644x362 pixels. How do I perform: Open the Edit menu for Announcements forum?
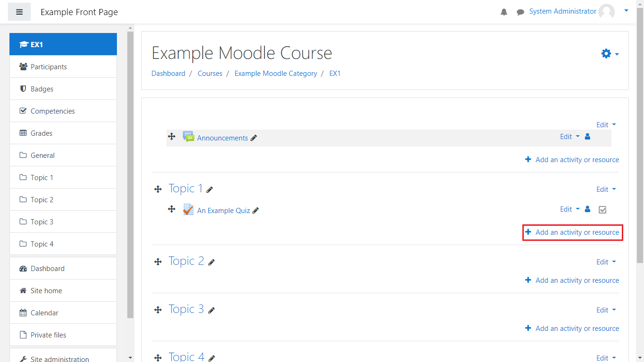pyautogui.click(x=570, y=137)
